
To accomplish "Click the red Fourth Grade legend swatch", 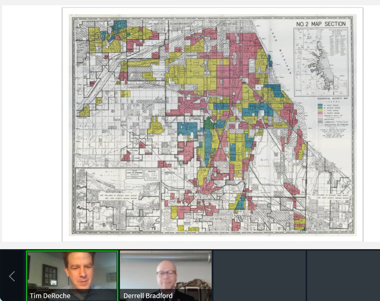I will [320, 113].
